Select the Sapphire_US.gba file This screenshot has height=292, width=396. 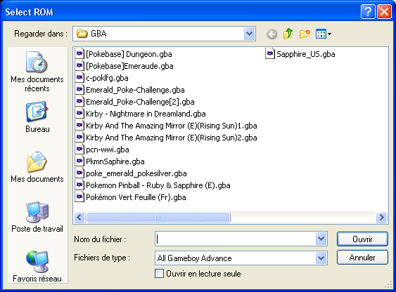tap(300, 54)
